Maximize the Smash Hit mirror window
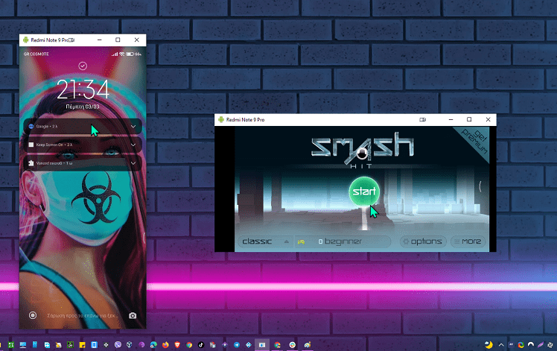Screen dimensions: 557x351 pos(469,119)
